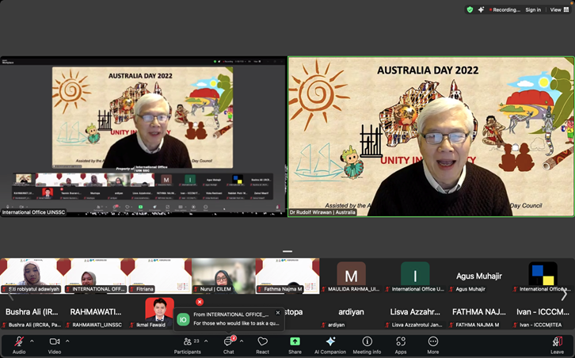575x358 pixels.
Task: Open chat message from INTERNATIONAL OFFICE
Action: [x=229, y=319]
